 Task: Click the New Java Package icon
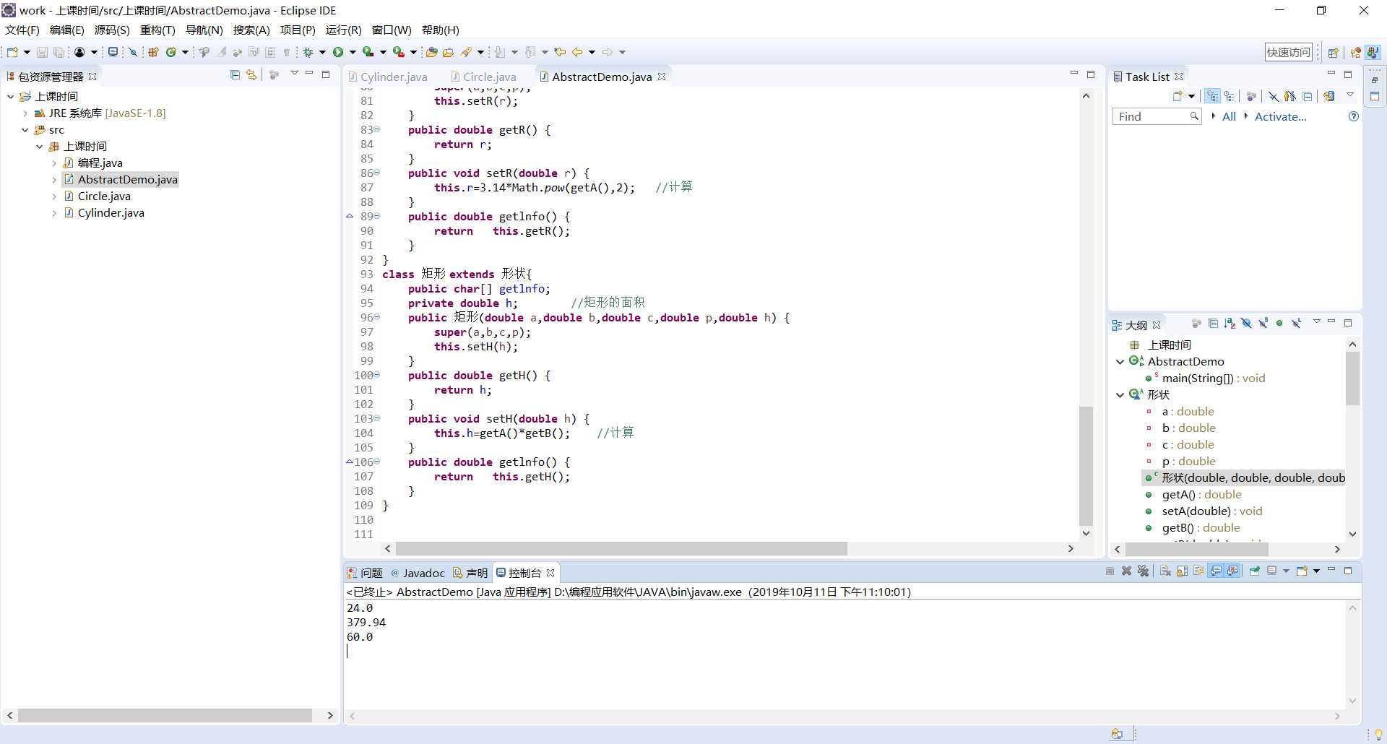[153, 52]
